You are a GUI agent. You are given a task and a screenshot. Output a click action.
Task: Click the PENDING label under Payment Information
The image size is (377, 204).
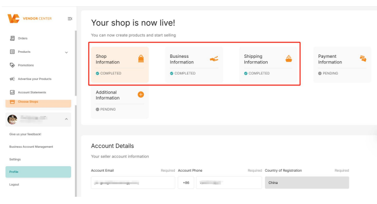pos(330,73)
